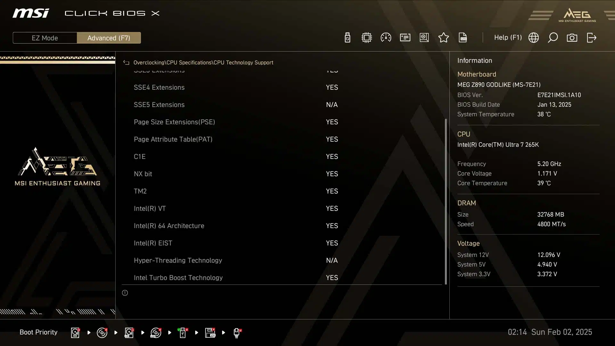Open the LOG file icon

tap(463, 38)
